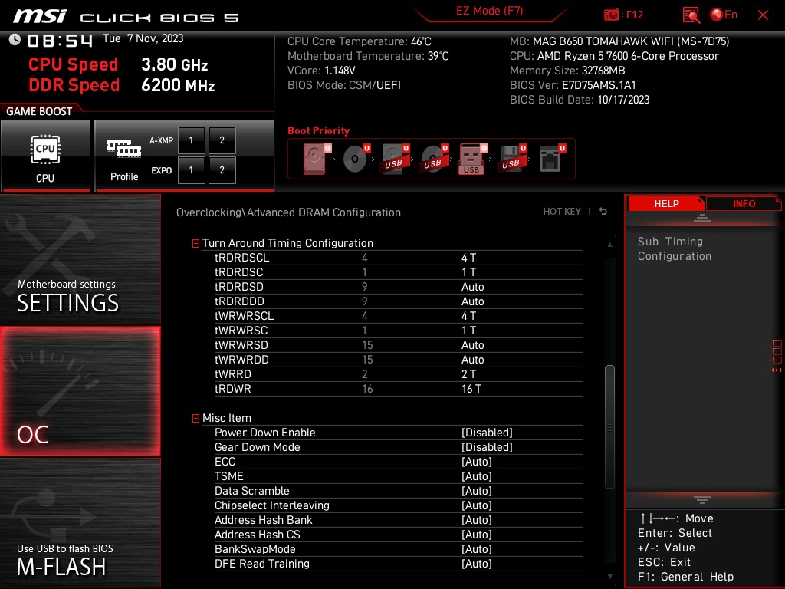
Task: Click the Boot Priority heading
Action: pos(318,130)
